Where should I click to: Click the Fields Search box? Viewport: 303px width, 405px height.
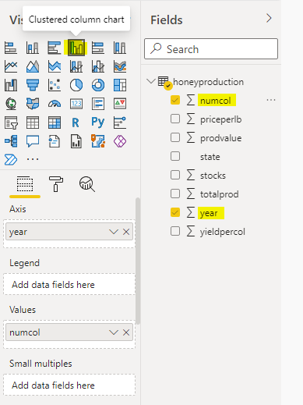pos(211,49)
